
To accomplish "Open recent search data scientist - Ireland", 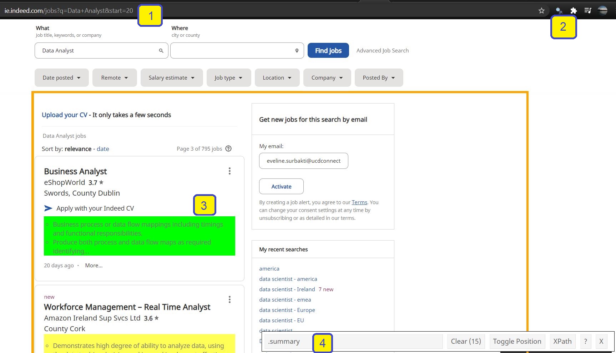I will point(287,289).
